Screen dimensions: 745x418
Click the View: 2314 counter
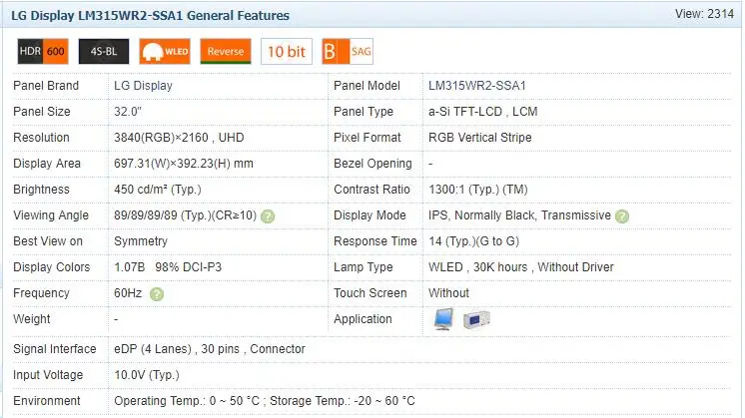[x=704, y=14]
